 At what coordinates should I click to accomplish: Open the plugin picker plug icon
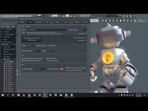pos(124,21)
